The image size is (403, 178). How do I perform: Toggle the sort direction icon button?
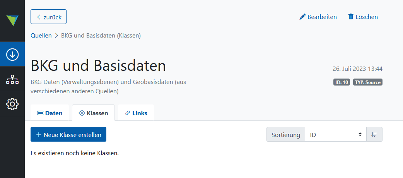click(x=374, y=134)
